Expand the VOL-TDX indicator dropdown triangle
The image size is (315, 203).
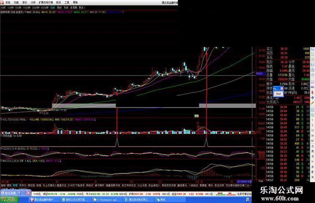[x=1, y=120]
